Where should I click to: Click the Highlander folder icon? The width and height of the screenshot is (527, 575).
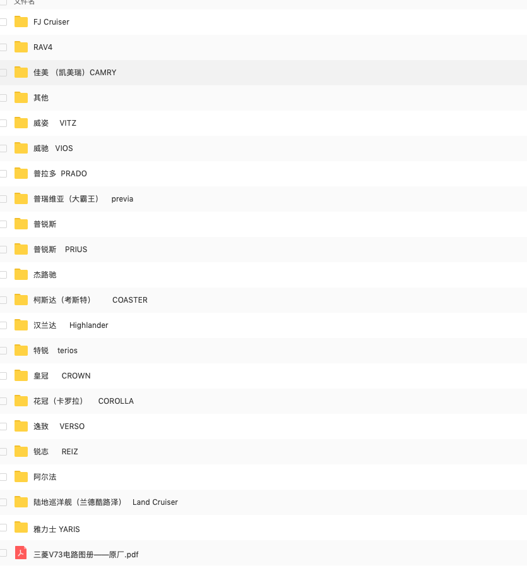(x=21, y=325)
